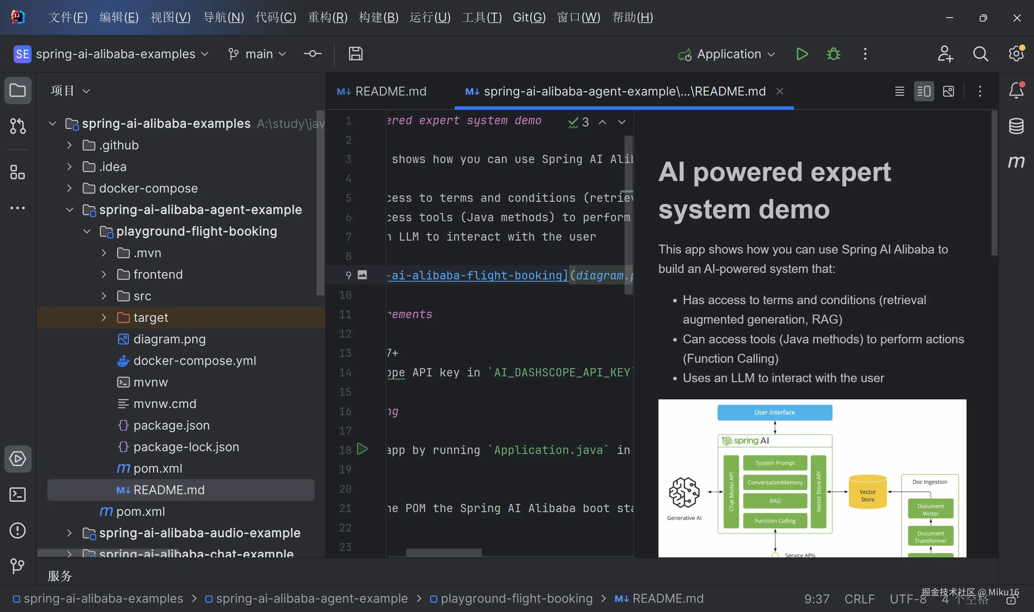
Task: Click the playground-flight-booking breadcrumb
Action: [516, 598]
